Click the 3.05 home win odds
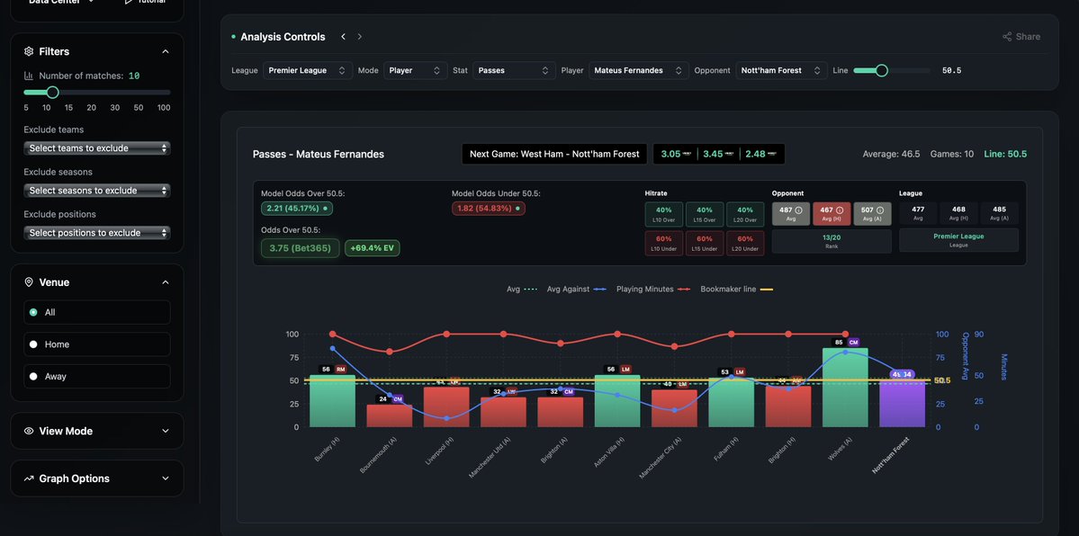Image resolution: width=1079 pixels, height=536 pixels. click(675, 154)
